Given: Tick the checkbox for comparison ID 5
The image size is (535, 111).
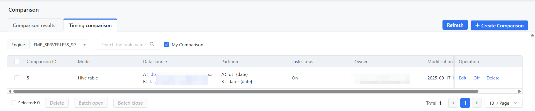Looking at the screenshot, I should click(x=17, y=78).
